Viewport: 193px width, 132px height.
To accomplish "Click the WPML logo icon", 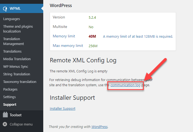I will point(5,9).
